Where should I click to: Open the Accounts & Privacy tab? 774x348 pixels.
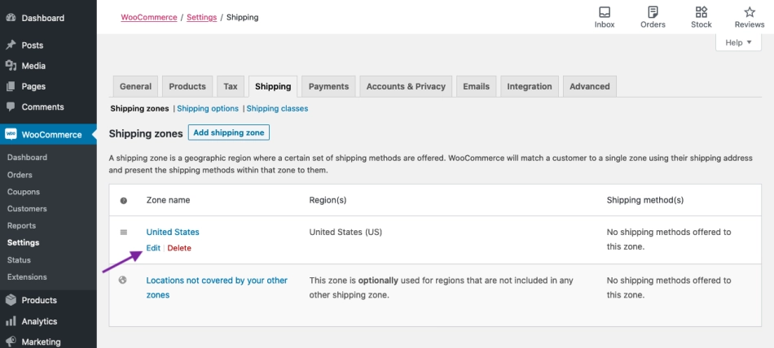click(x=406, y=86)
